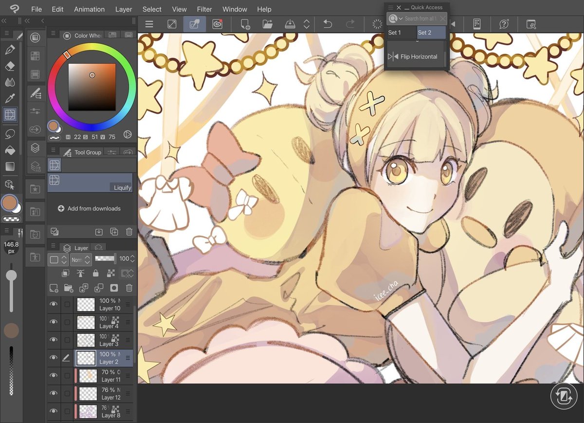Open the help question bubble icon
This screenshot has width=584, height=423.
click(504, 24)
